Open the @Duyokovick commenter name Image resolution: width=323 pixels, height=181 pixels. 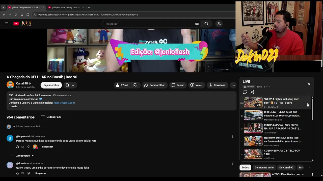[23, 137]
